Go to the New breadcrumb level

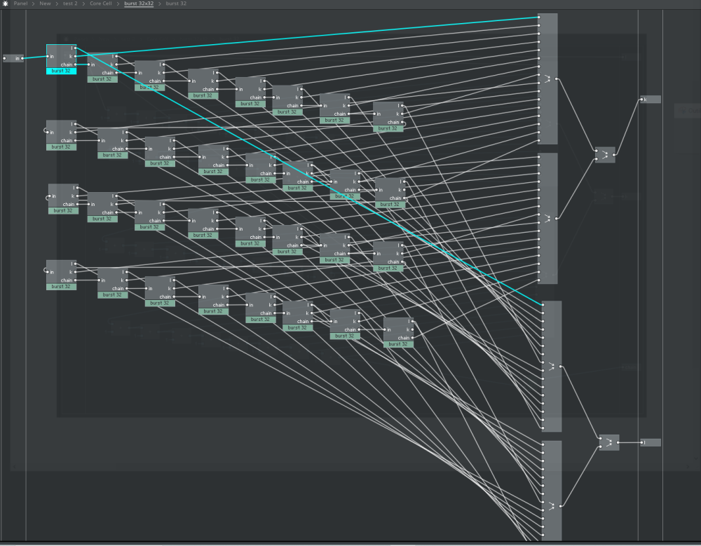pyautogui.click(x=45, y=3)
